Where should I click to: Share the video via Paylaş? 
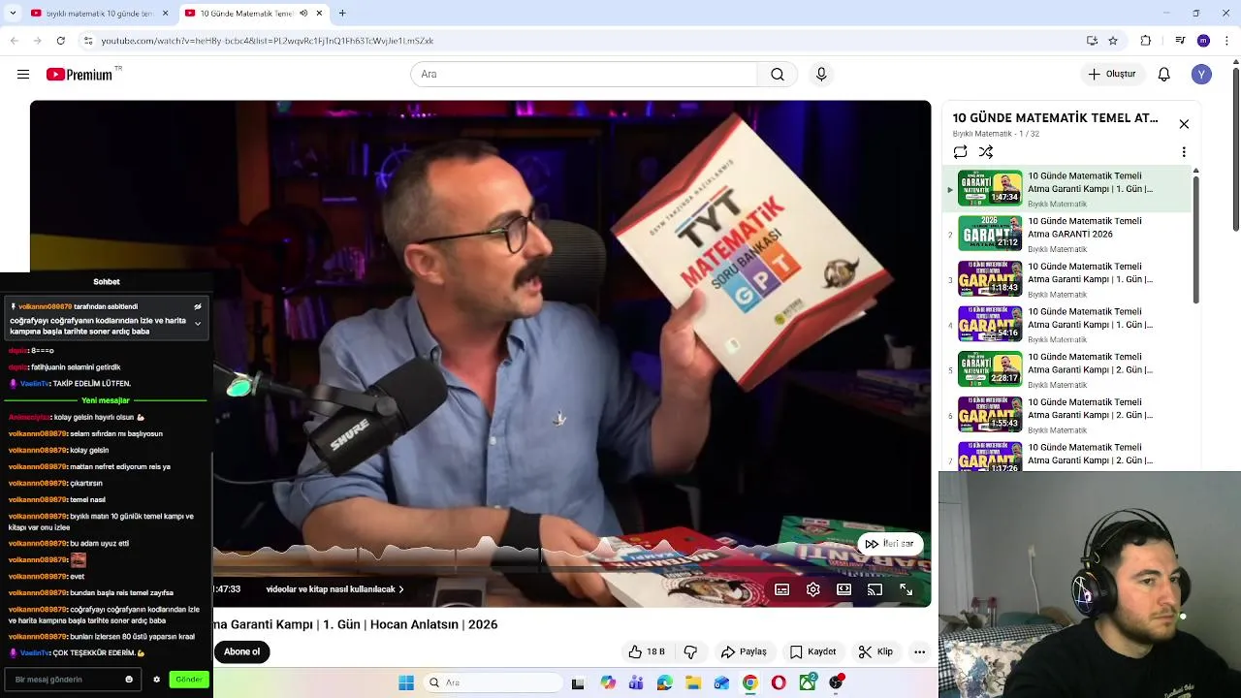click(x=744, y=651)
